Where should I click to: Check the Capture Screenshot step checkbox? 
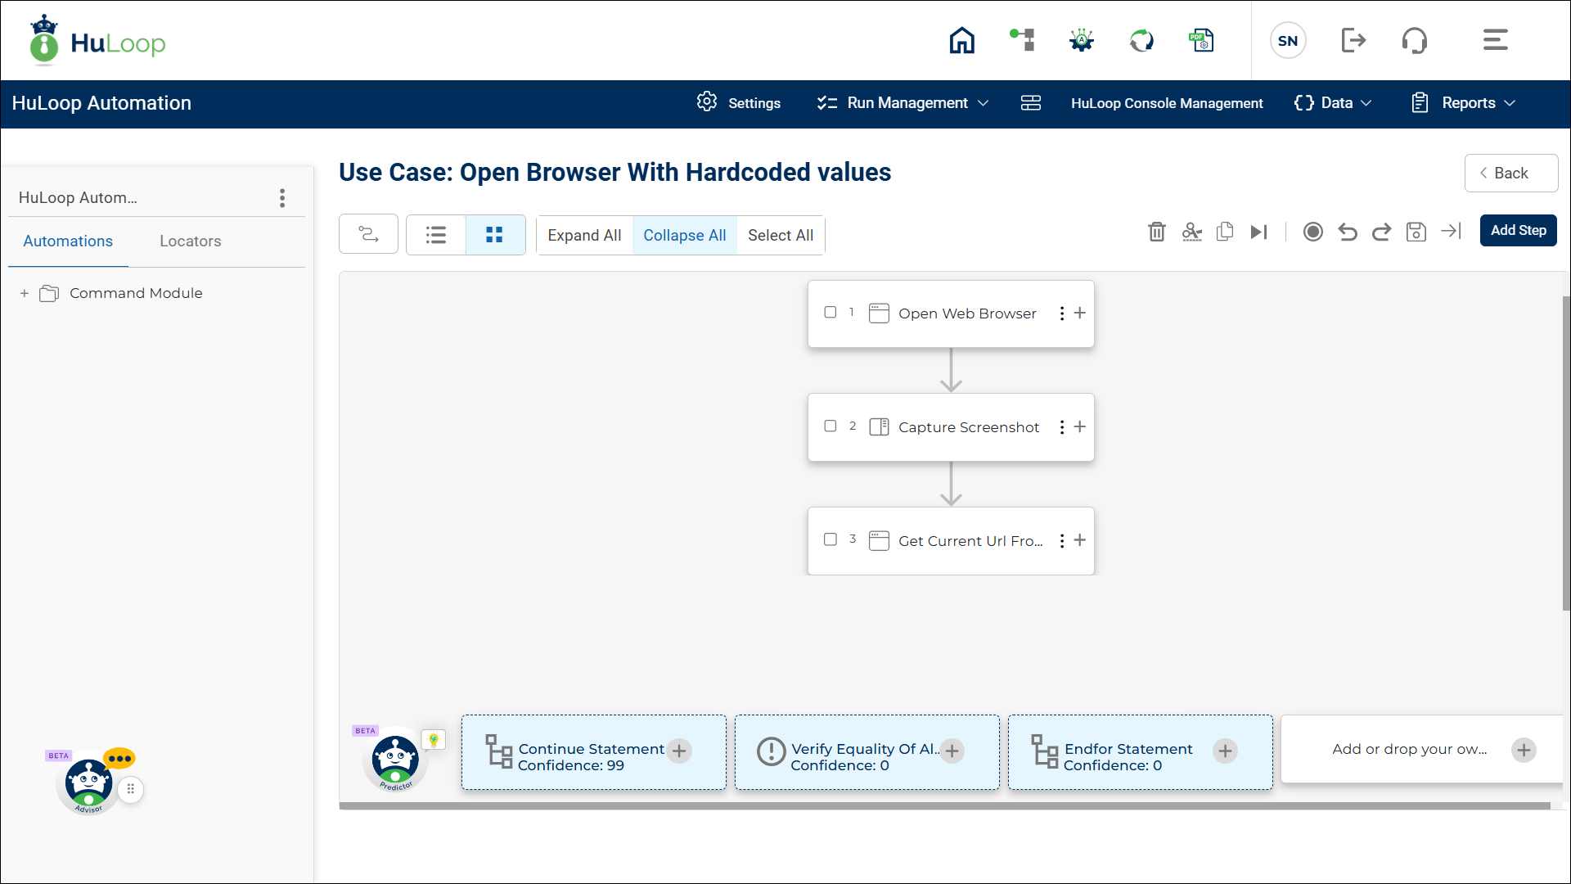pos(831,426)
